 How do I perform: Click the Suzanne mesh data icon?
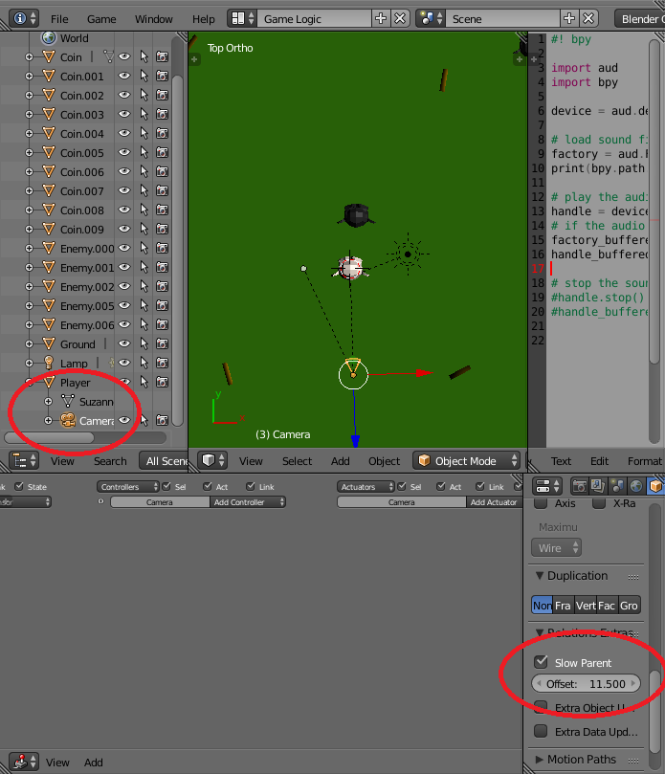click(x=68, y=401)
